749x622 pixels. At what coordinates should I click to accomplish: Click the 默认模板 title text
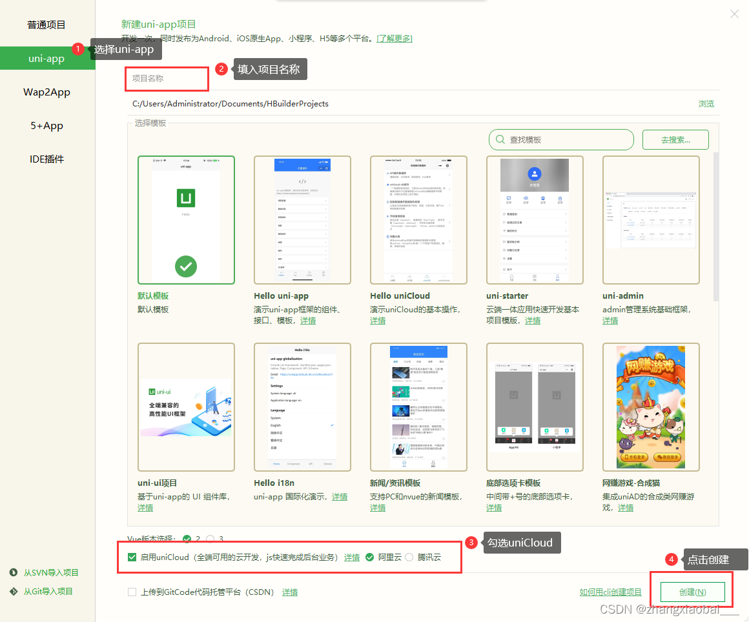click(x=153, y=296)
